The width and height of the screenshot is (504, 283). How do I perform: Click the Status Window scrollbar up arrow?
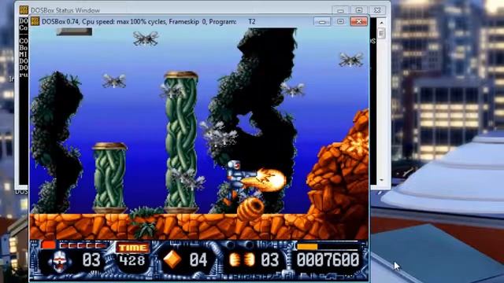381,23
